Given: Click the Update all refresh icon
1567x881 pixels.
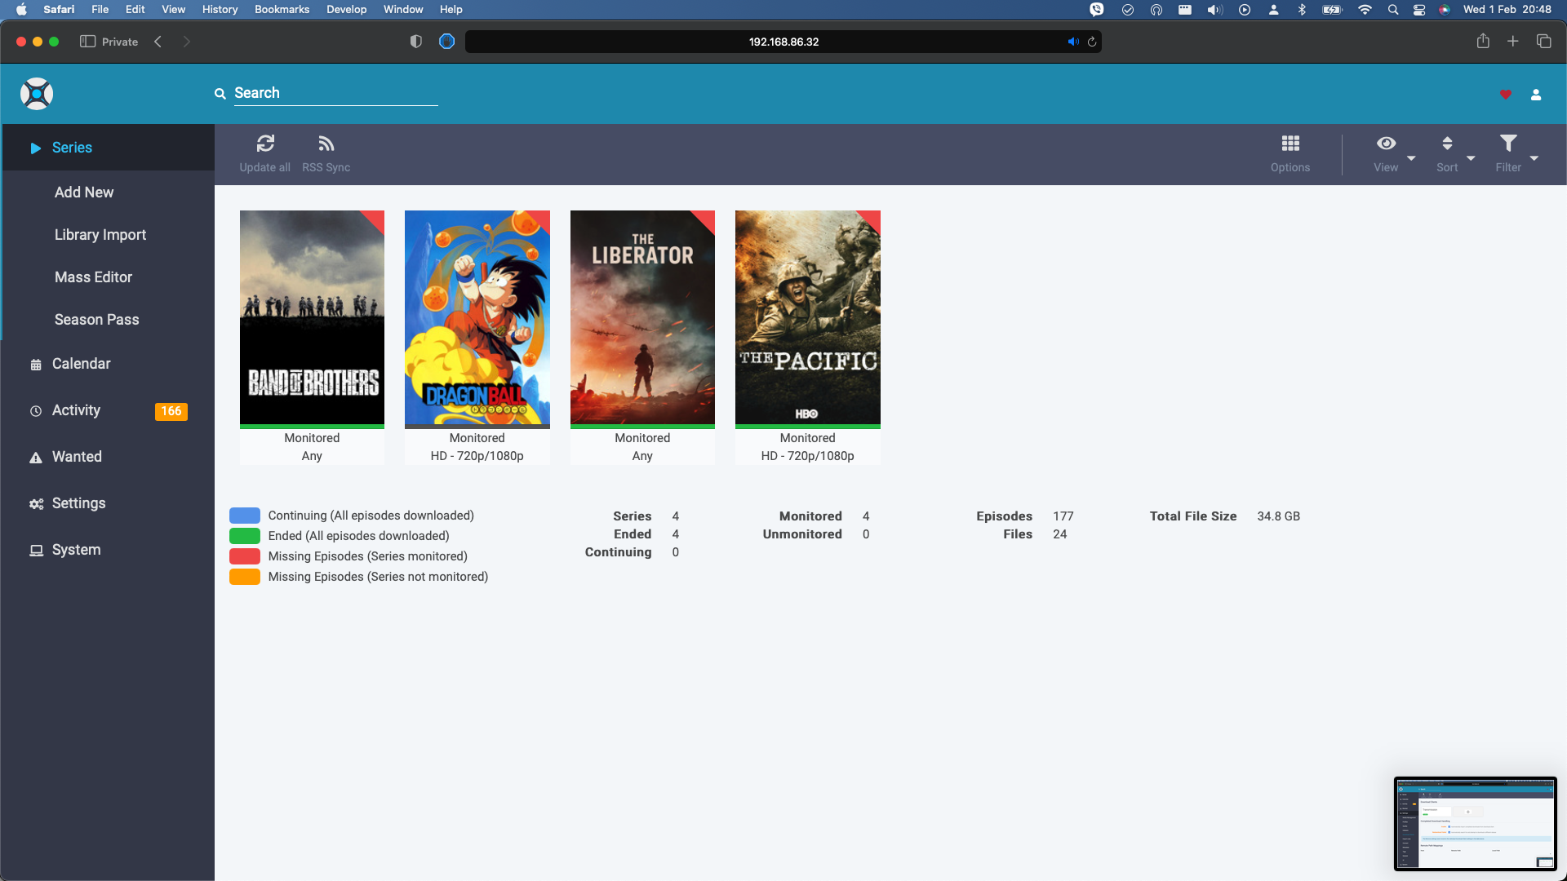Looking at the screenshot, I should coord(265,144).
